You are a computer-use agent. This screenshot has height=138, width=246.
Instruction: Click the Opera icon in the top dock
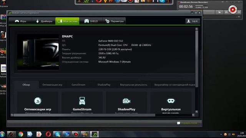tap(99, 1)
